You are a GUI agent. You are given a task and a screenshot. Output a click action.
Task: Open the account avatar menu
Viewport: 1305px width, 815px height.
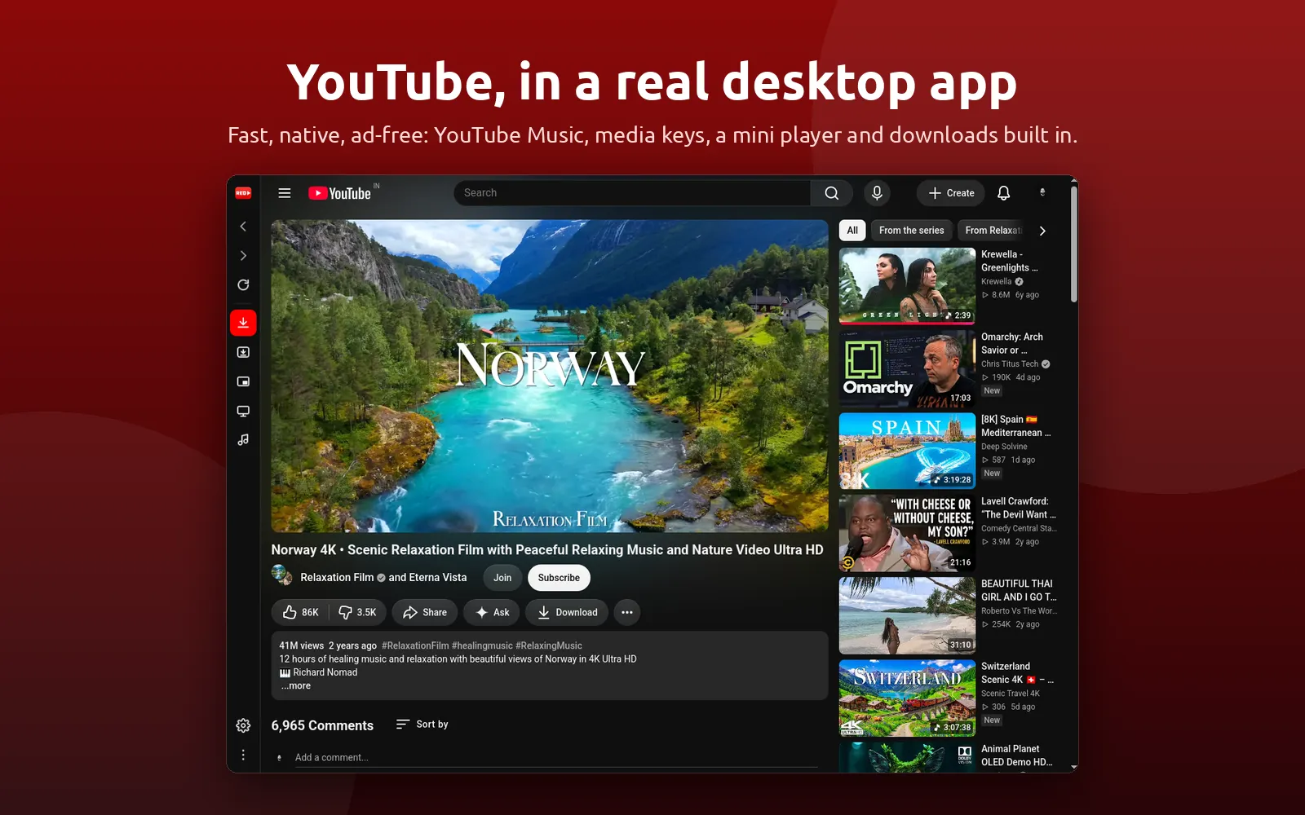[x=1042, y=193]
